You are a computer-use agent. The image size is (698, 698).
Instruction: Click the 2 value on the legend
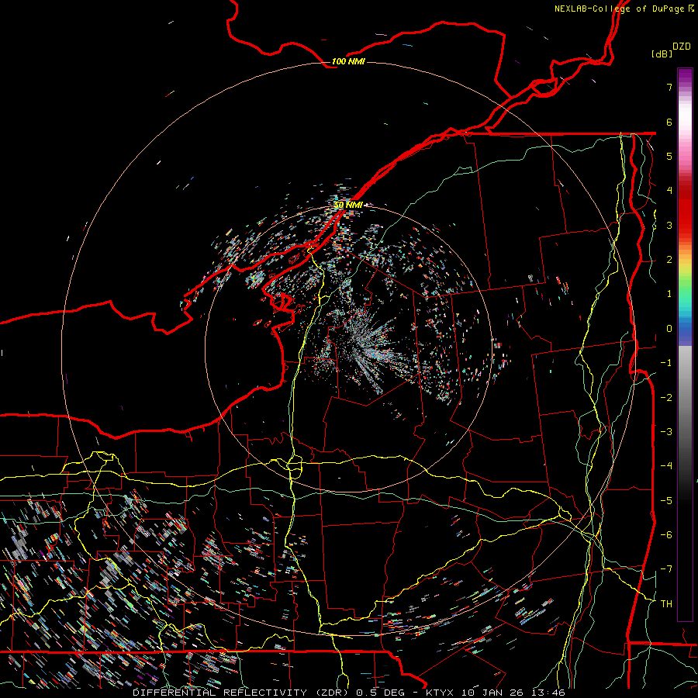click(669, 260)
